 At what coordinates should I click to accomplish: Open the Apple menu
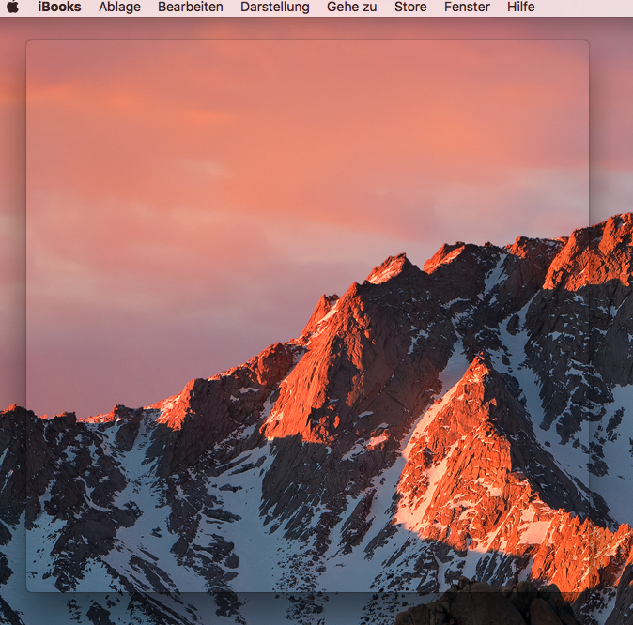tap(12, 8)
